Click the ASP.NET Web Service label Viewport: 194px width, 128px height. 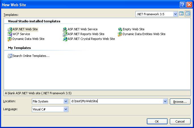pos(83,29)
